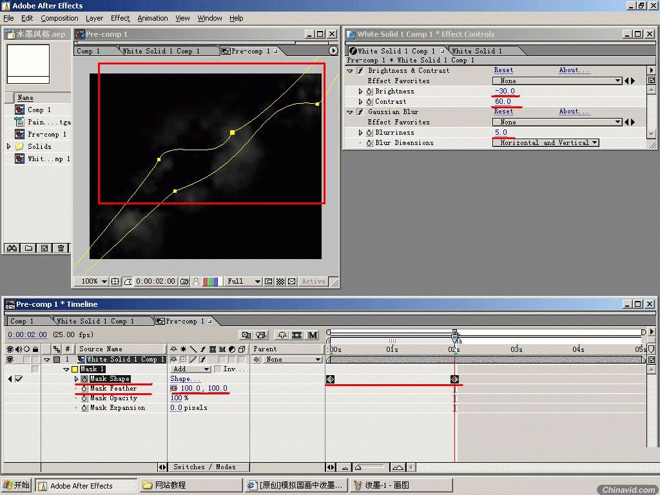
Task: Click the Contrast value 60.0
Action: [503, 101]
